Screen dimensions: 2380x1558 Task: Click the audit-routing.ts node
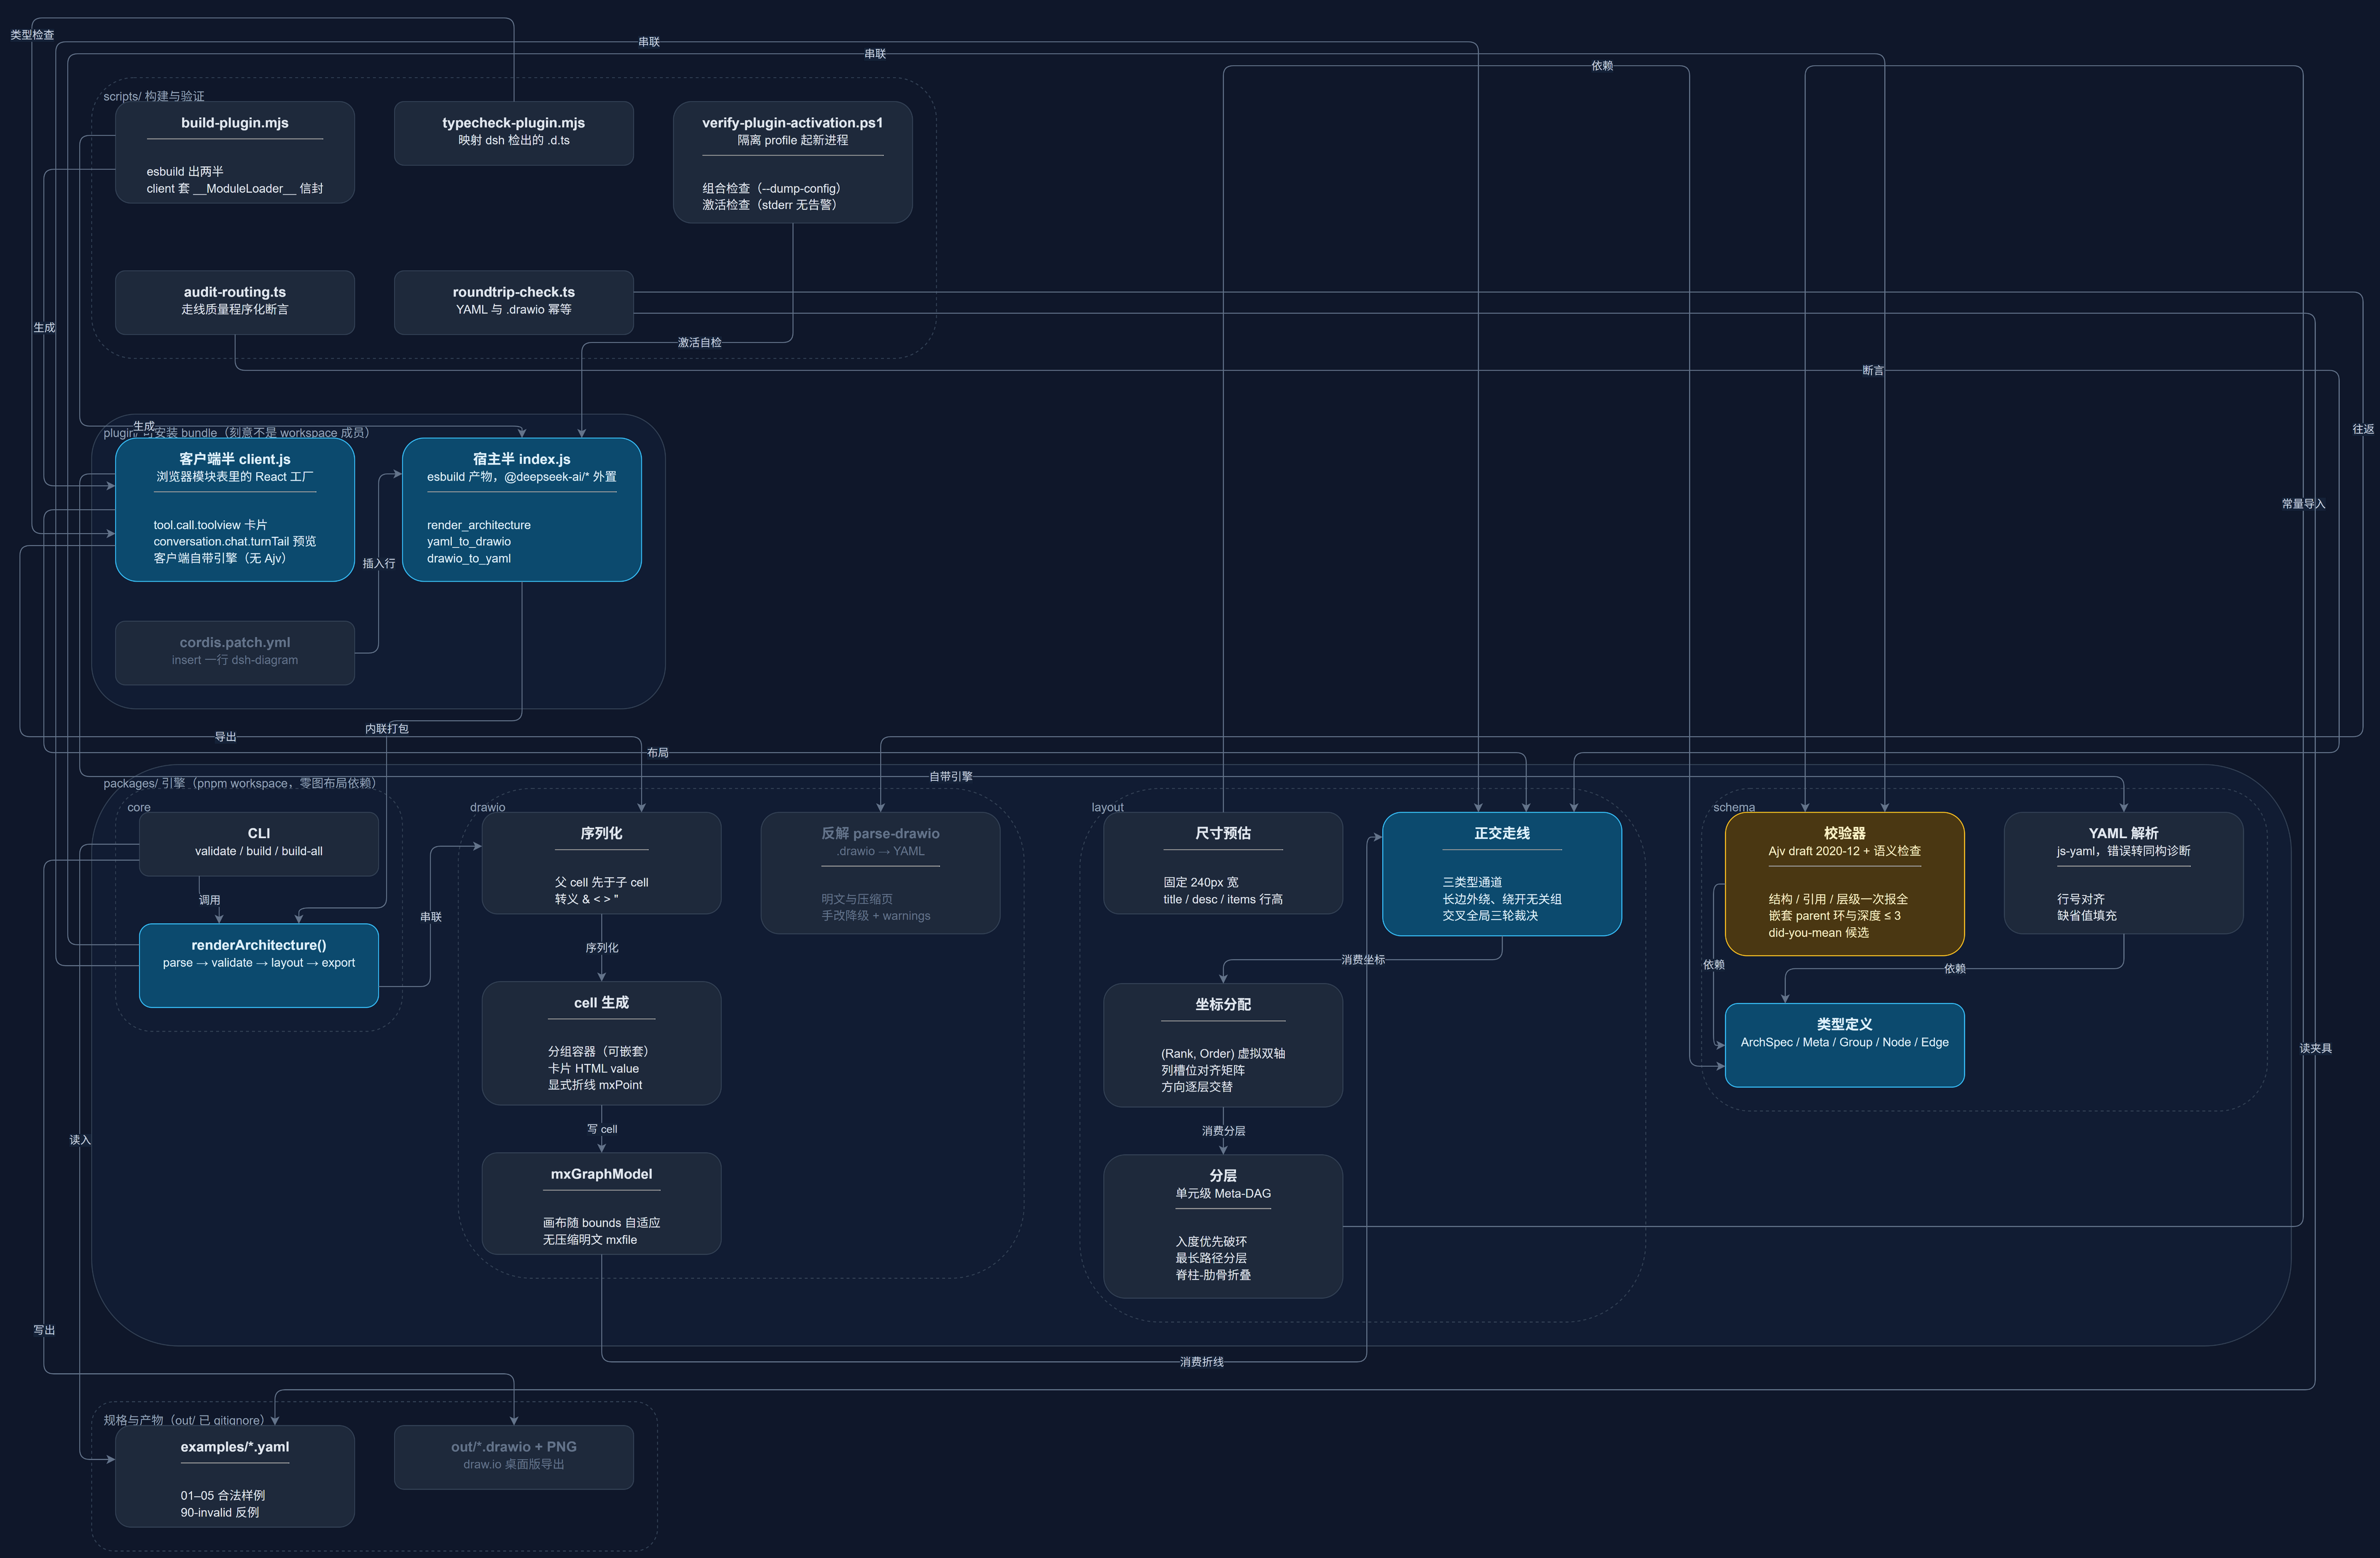click(235, 302)
